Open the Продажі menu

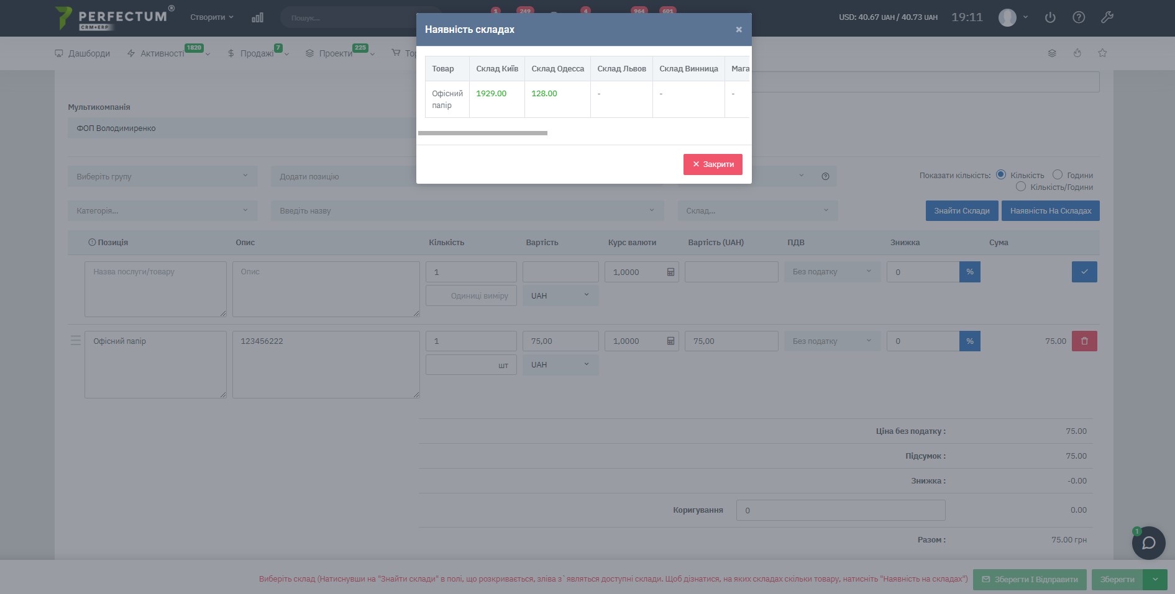pyautogui.click(x=258, y=53)
